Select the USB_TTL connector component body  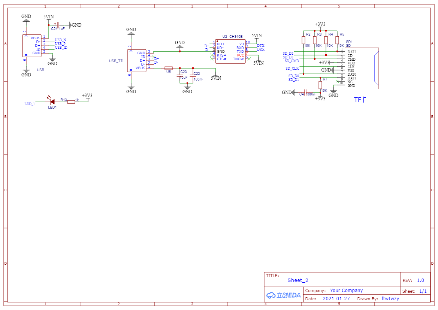click(137, 61)
